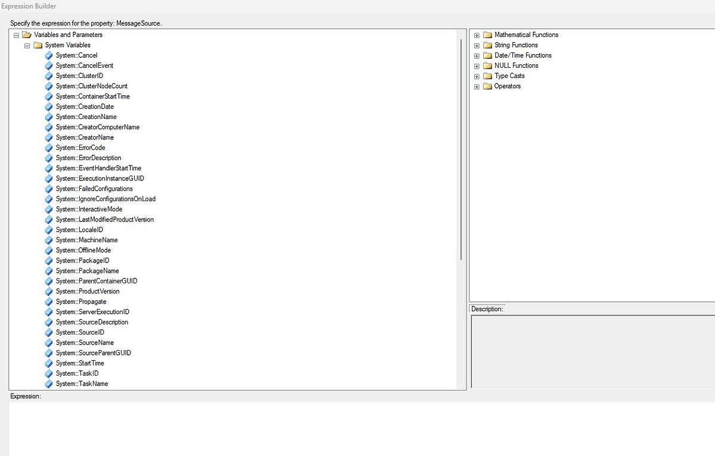This screenshot has width=715, height=456.
Task: Select the System::TaskName variable
Action: click(82, 383)
